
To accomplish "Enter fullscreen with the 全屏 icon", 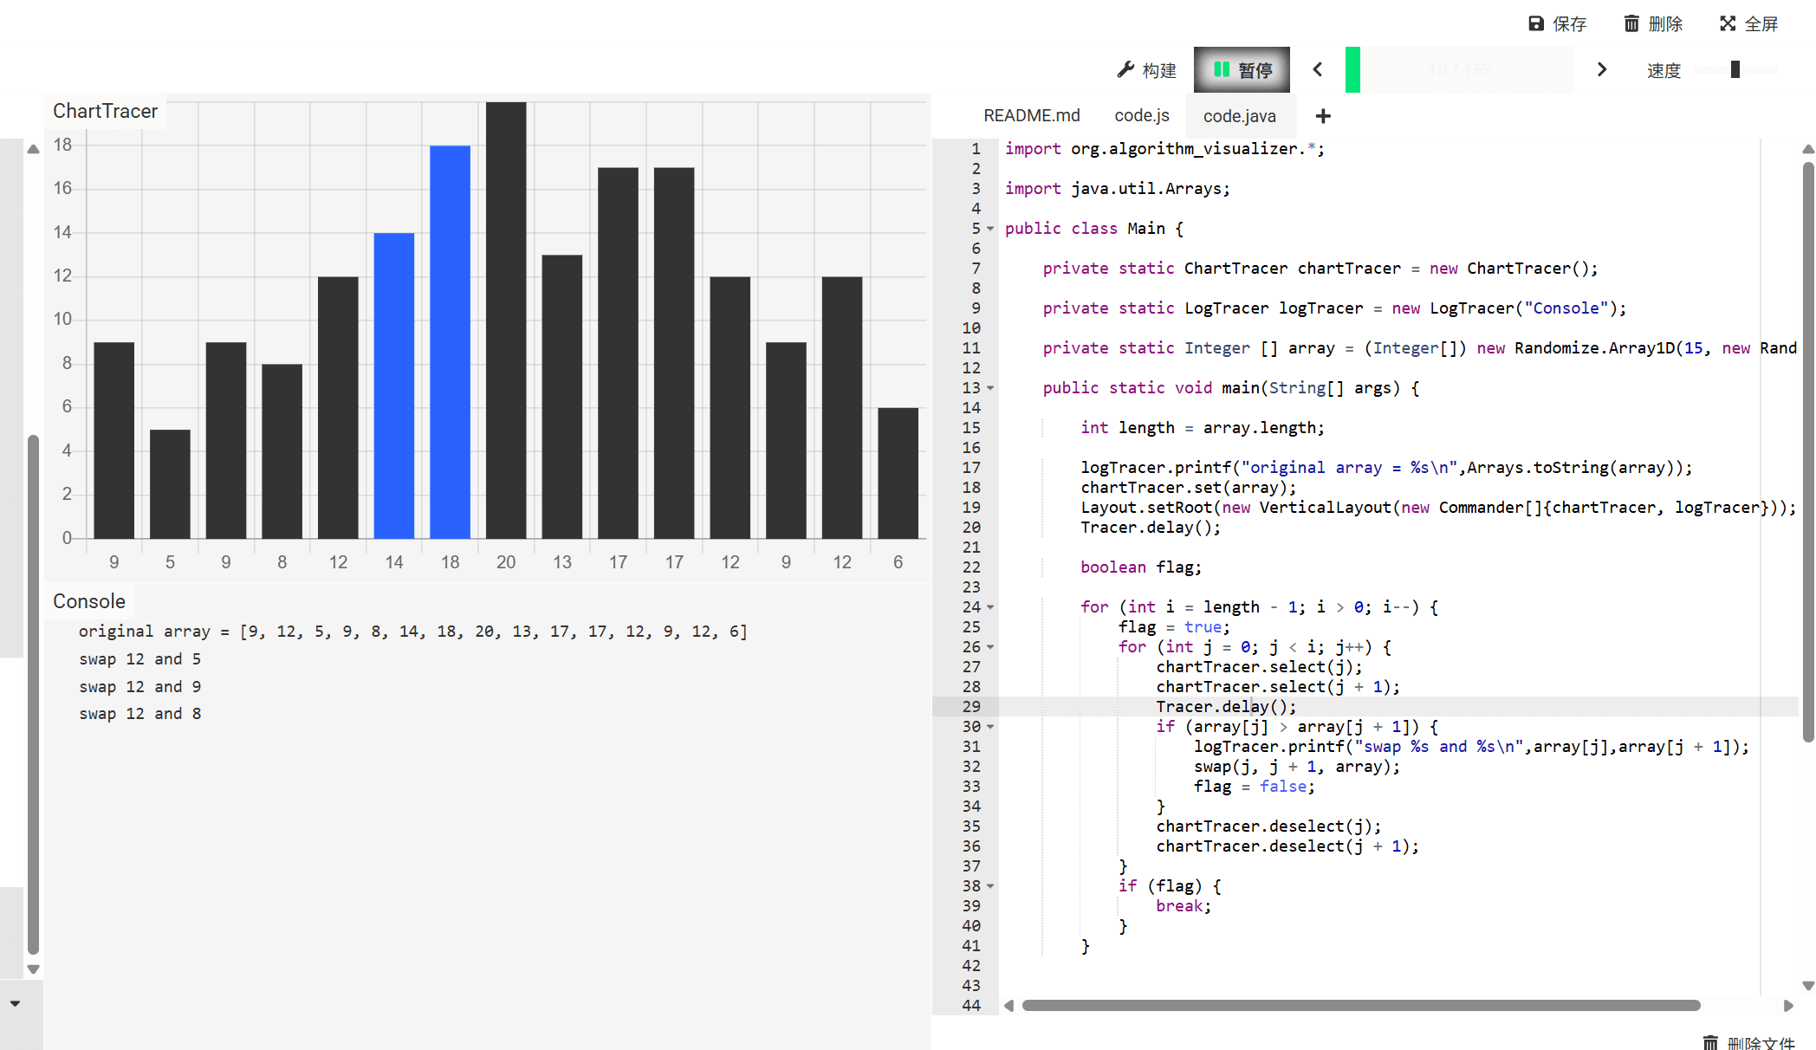I will pyautogui.click(x=1728, y=23).
